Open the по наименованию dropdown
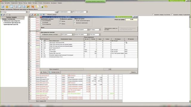 tap(71, 12)
